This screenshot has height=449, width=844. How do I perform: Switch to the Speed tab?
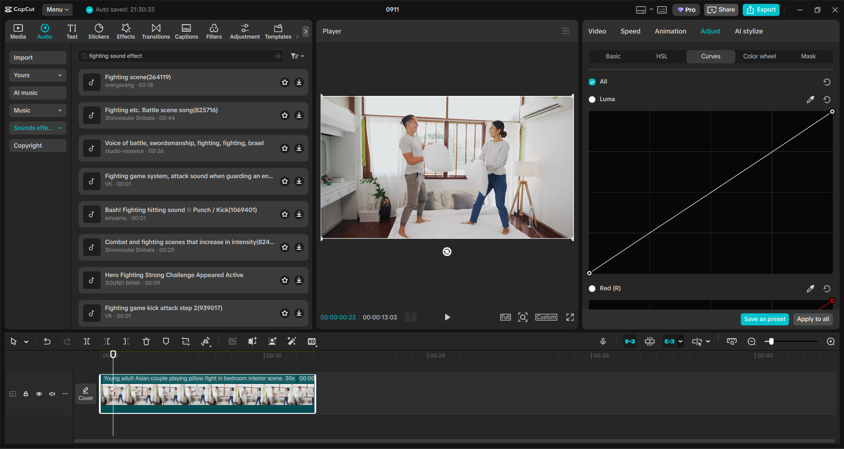[630, 31]
